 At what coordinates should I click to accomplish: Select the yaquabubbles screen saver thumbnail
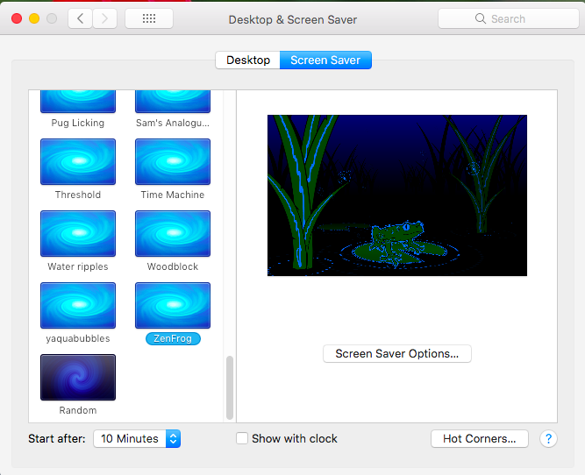coord(78,306)
